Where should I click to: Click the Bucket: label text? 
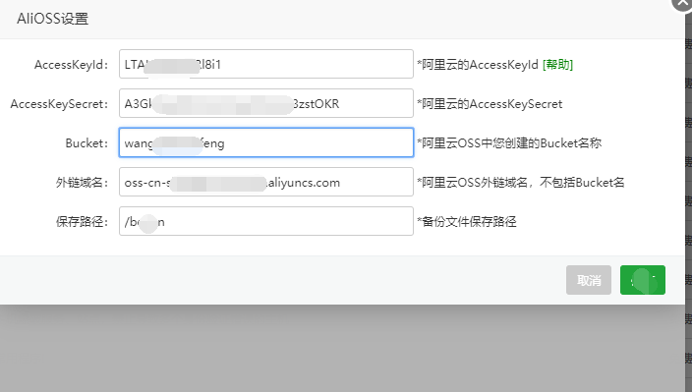(x=86, y=143)
